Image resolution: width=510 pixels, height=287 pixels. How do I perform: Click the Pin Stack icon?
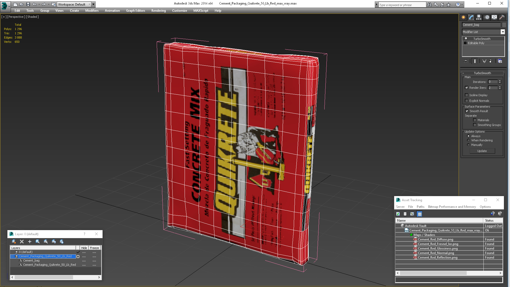point(466,61)
